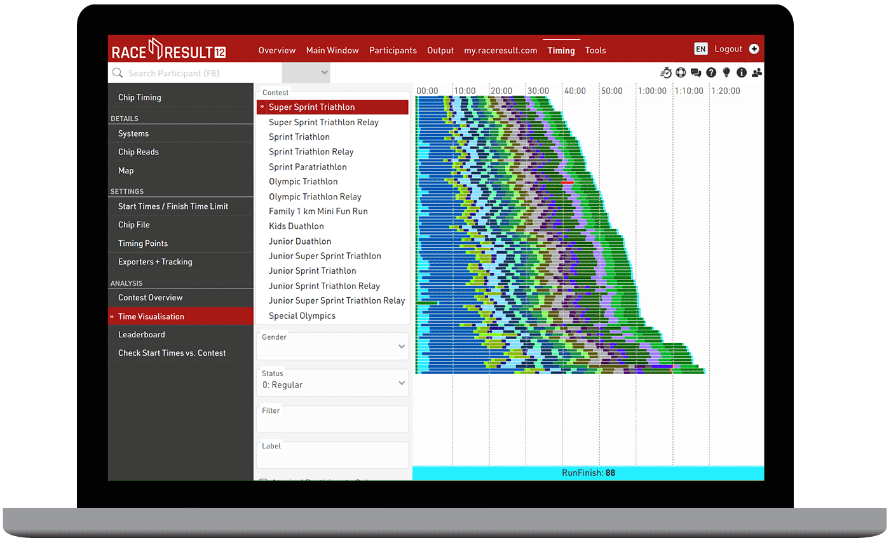Image resolution: width=891 pixels, height=538 pixels.
Task: Open the Tools menu
Action: (595, 50)
